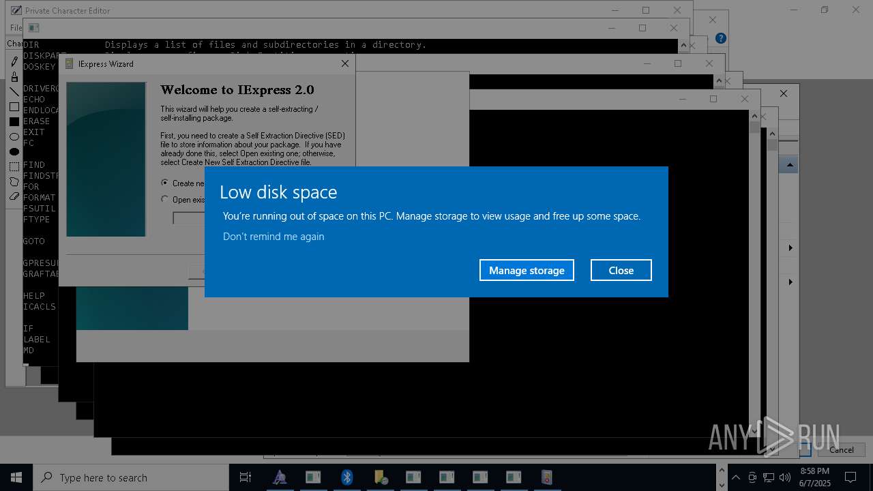Open the taskbar clock showing 8:58 PM
Viewport: 873px width, 491px height.
coord(815,477)
